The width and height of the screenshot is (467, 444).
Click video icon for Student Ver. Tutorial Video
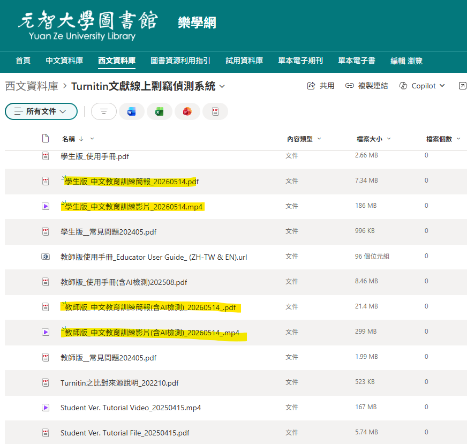tap(46, 408)
